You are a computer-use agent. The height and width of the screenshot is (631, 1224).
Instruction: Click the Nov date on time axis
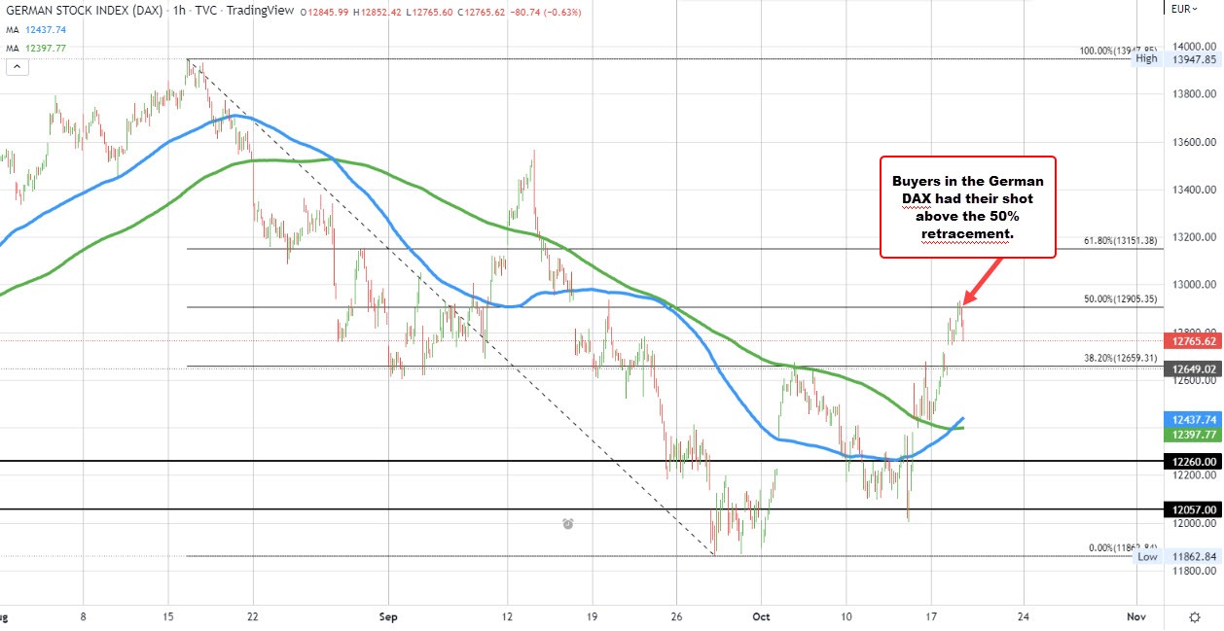[1134, 616]
